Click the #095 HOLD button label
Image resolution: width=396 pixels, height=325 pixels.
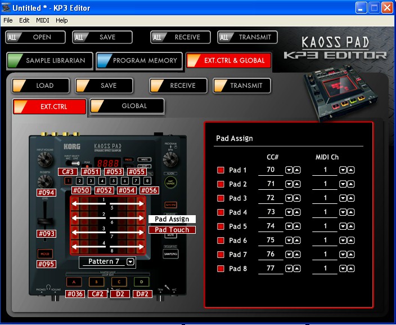[46, 264]
